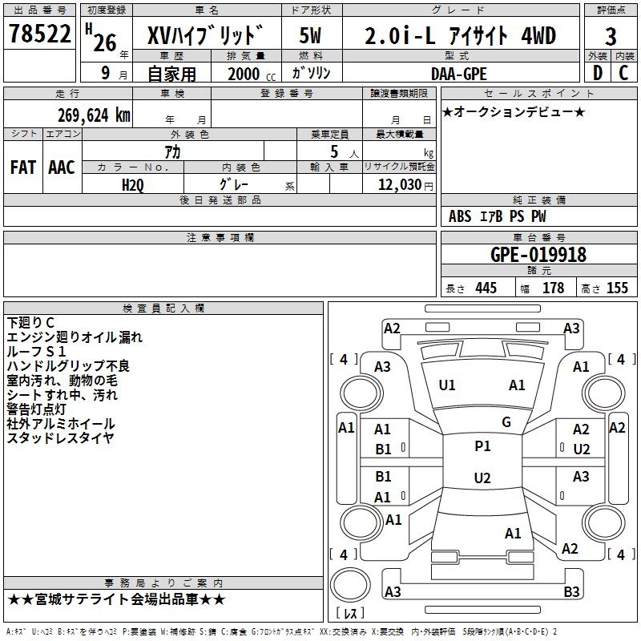Click the model code DAA-GPE

[459, 74]
